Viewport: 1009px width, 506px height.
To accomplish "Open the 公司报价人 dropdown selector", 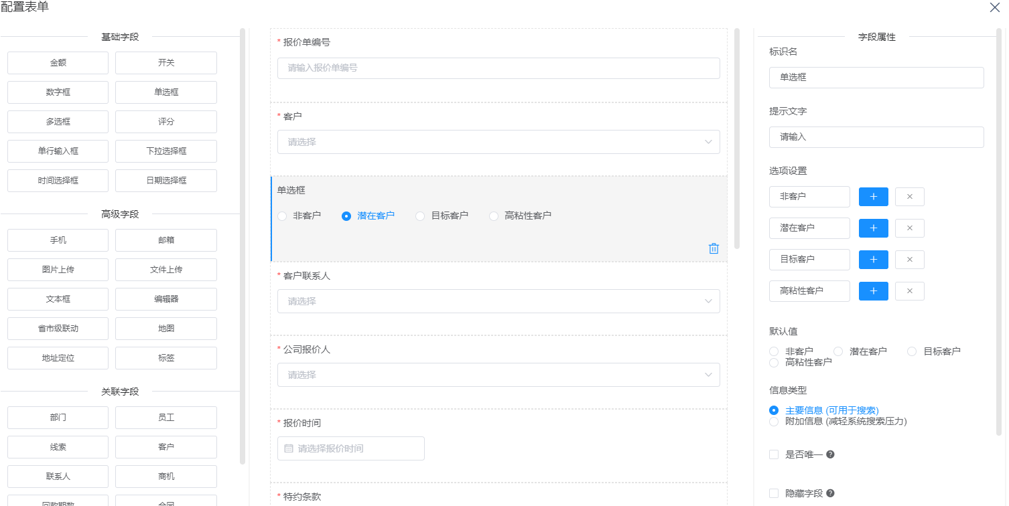I will click(x=498, y=375).
